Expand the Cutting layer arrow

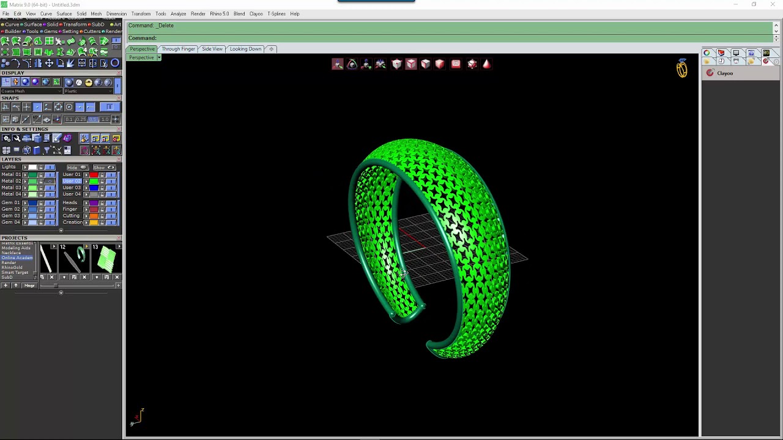coord(86,216)
